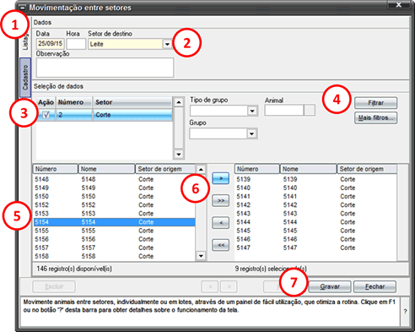Image resolution: width=415 pixels, height=332 pixels.
Task: Select chosen animal 5144 in right list
Action: point(315,222)
